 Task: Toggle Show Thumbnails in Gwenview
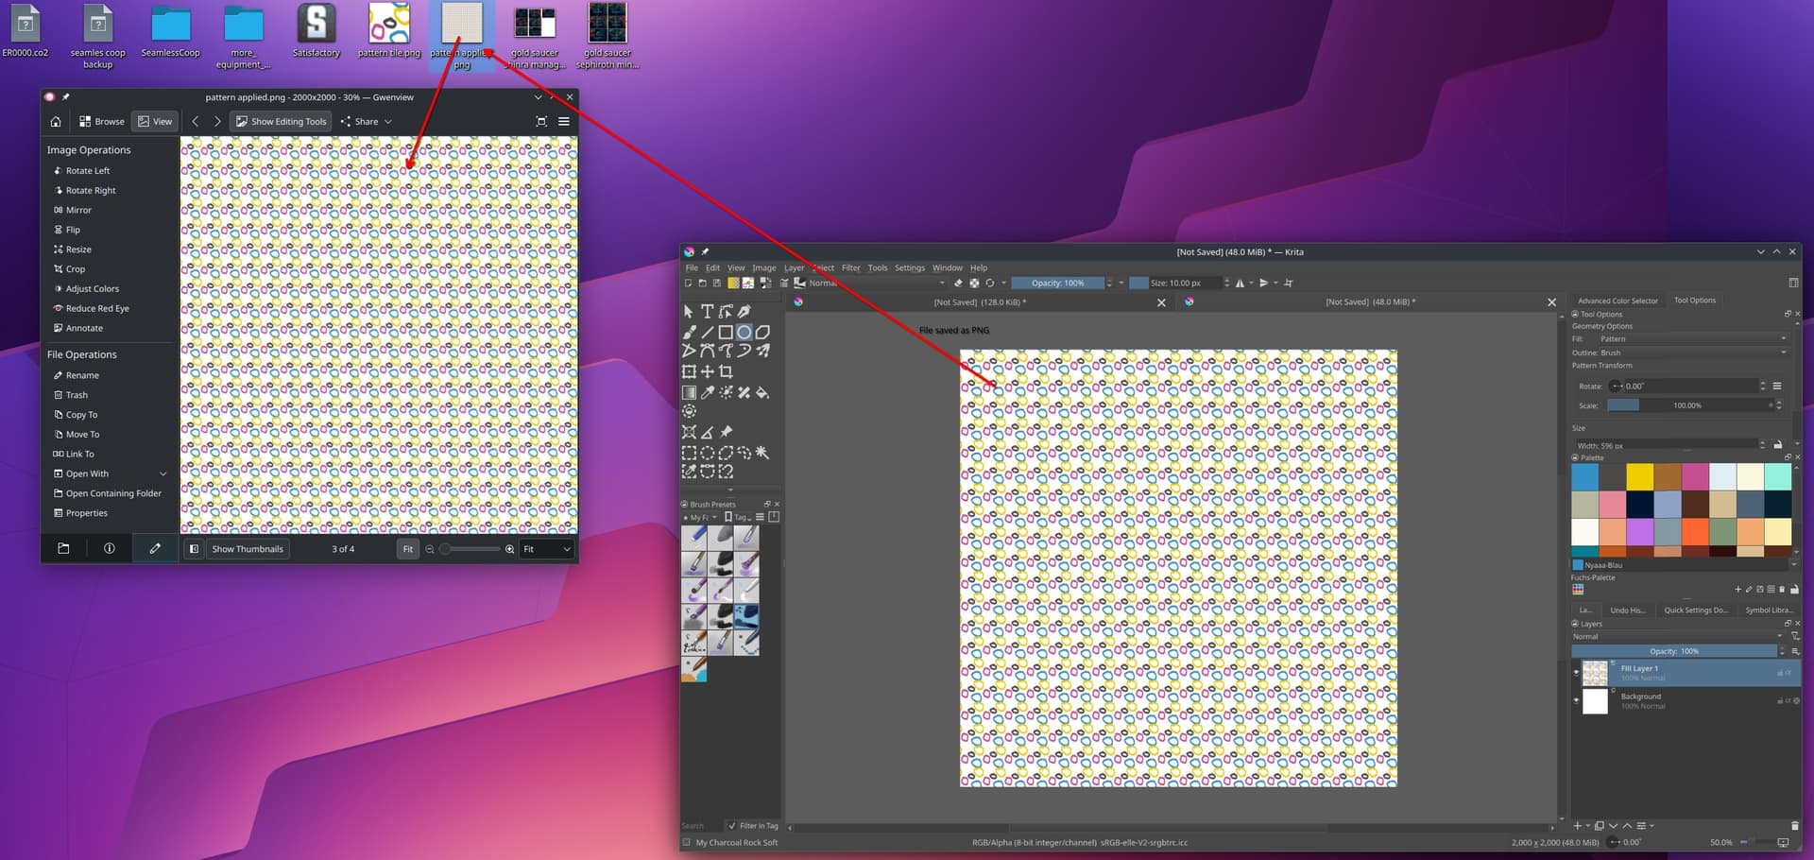click(x=248, y=548)
